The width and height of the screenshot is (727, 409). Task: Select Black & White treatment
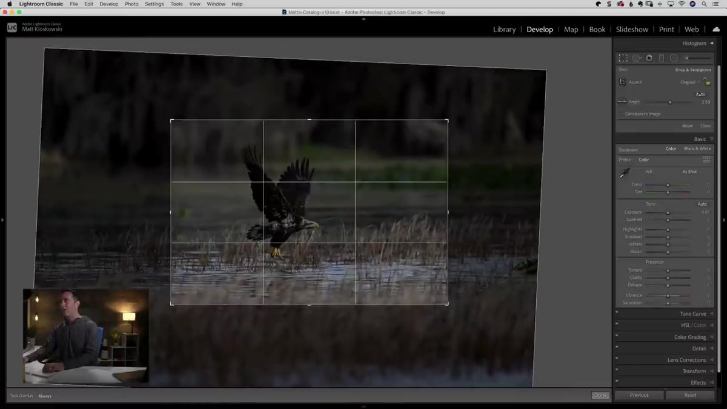[697, 149]
